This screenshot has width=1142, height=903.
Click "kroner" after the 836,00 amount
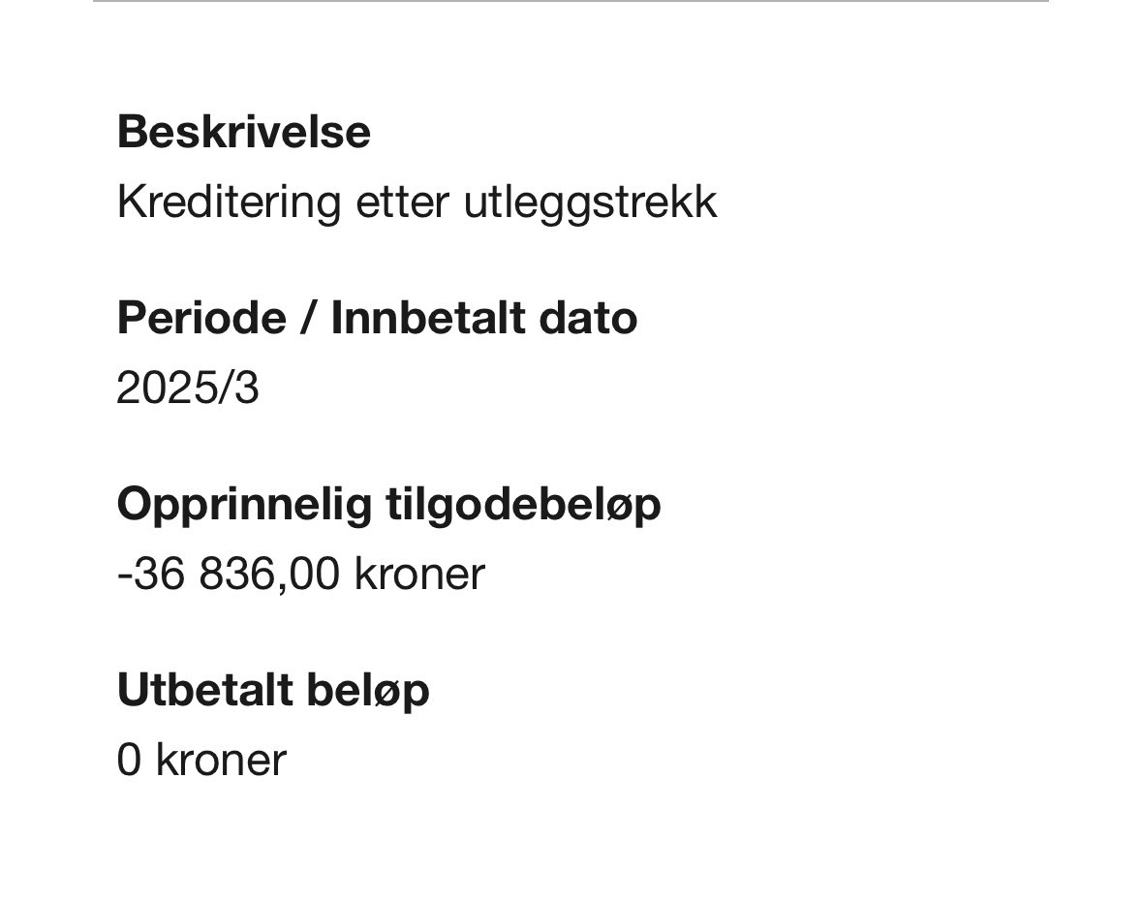click(x=419, y=575)
